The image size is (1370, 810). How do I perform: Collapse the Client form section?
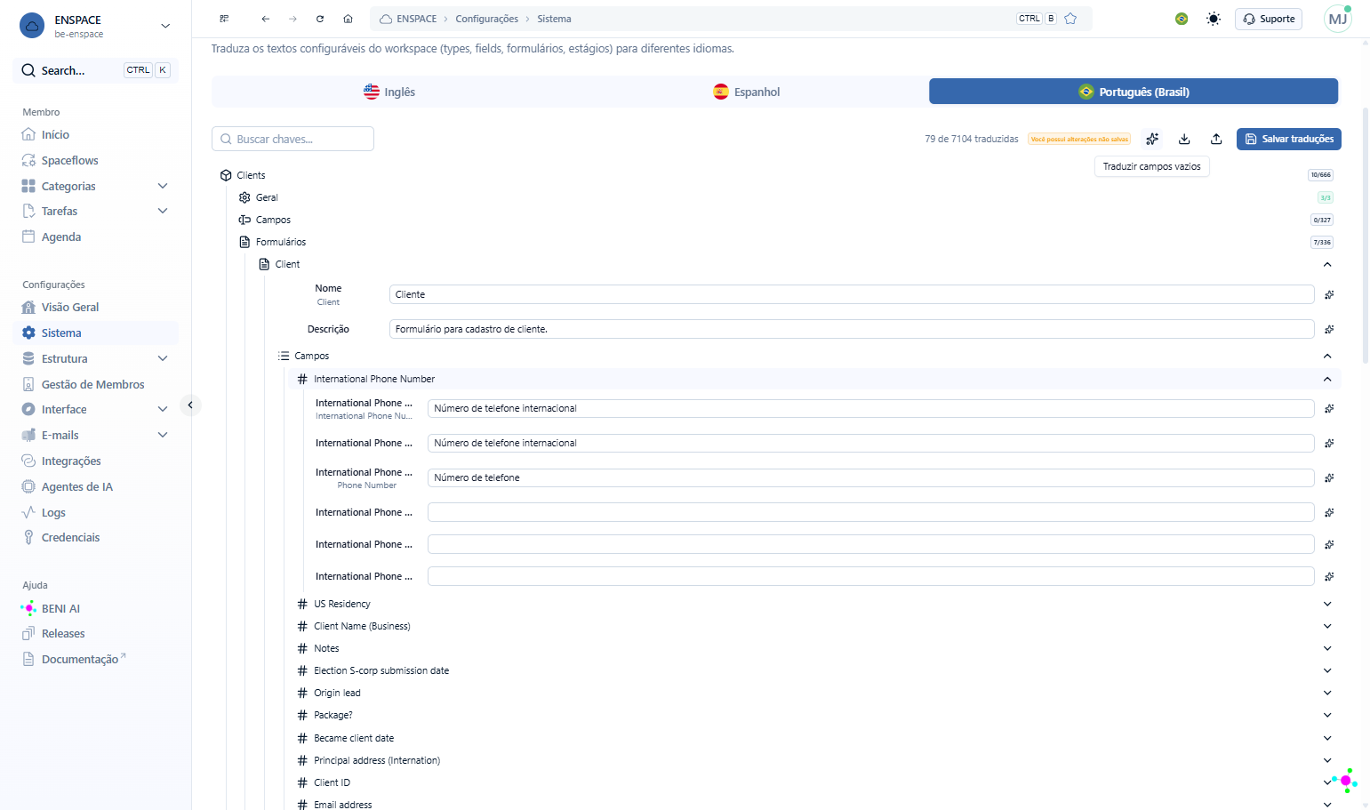coord(1327,264)
